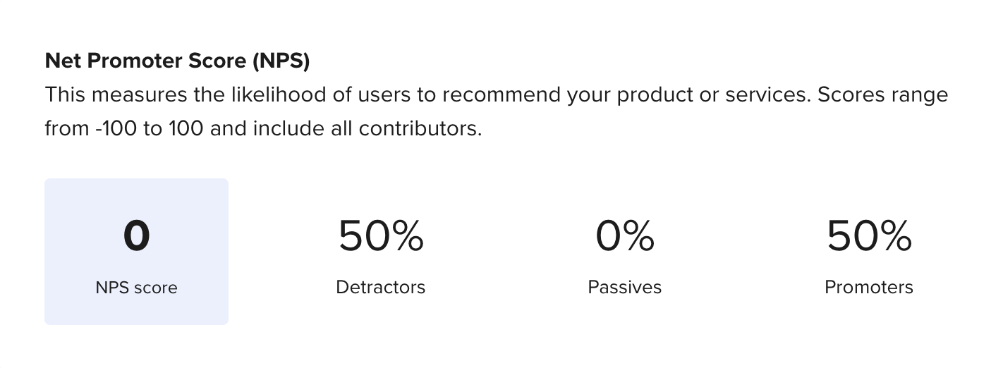Select the Promoters label

869,288
